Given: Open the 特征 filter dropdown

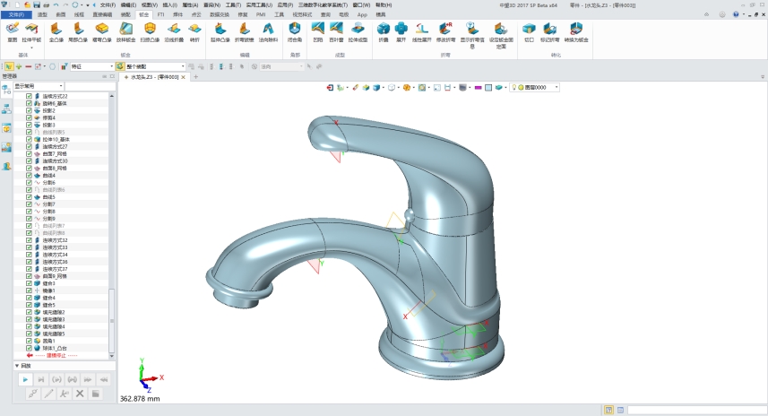Looking at the screenshot, I should coord(109,66).
